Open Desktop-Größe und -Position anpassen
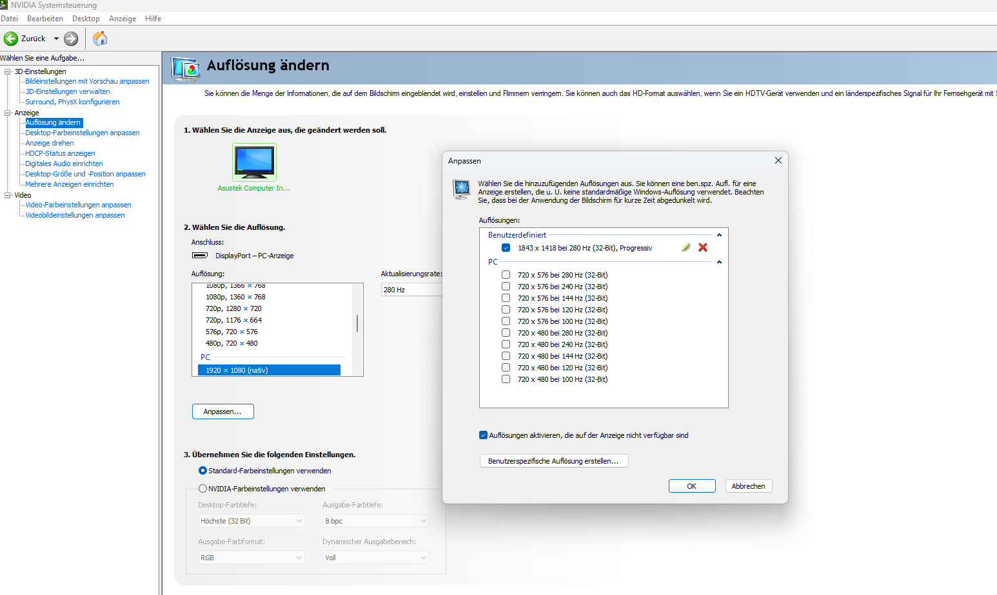This screenshot has height=595, width=997. point(85,174)
